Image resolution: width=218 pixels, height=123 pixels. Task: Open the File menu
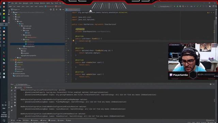point(13,3)
